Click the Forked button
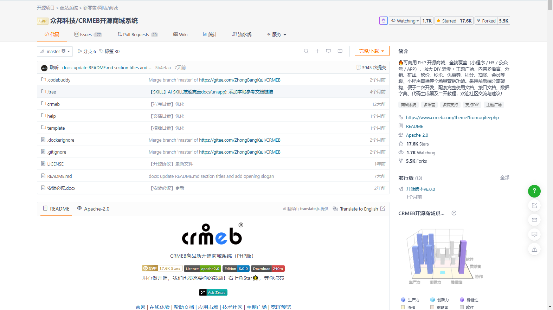 486,21
